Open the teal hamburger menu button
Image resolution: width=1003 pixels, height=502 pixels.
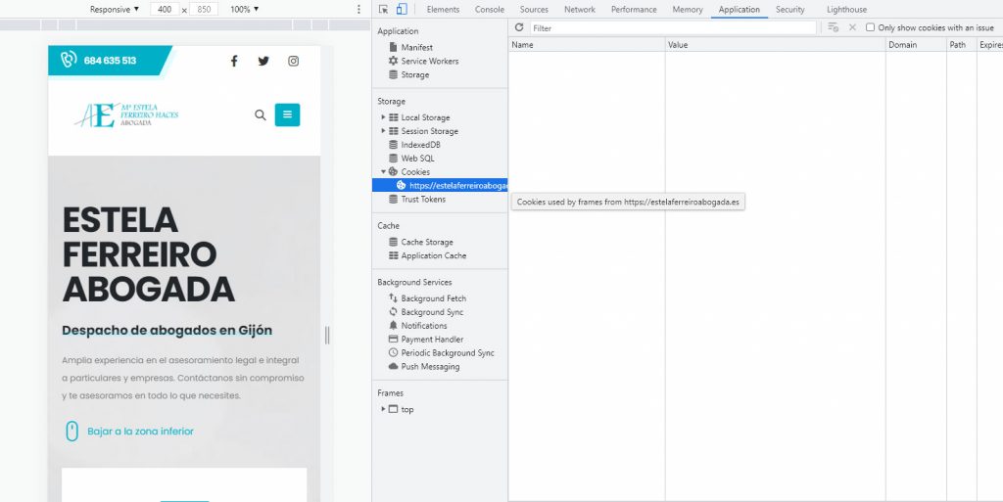[x=287, y=114]
